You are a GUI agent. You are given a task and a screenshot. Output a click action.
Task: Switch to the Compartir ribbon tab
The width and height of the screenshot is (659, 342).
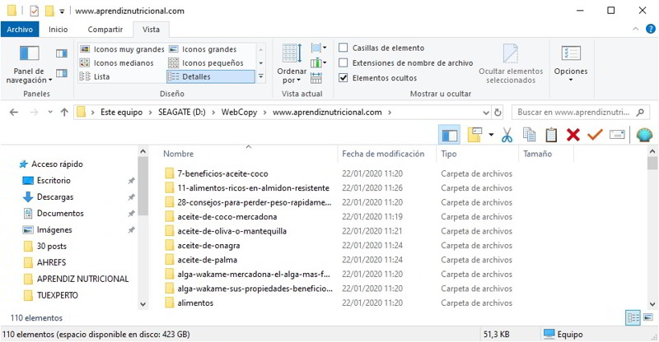pyautogui.click(x=105, y=30)
